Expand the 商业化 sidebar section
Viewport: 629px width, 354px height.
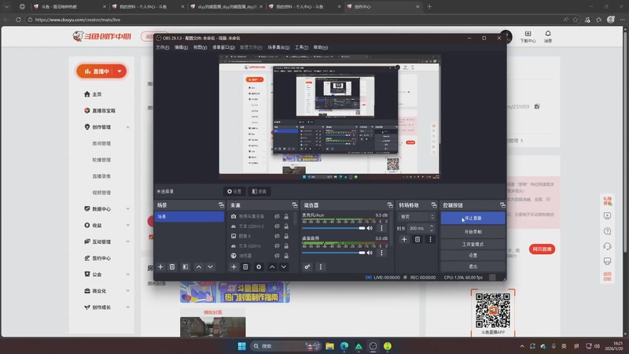127,291
